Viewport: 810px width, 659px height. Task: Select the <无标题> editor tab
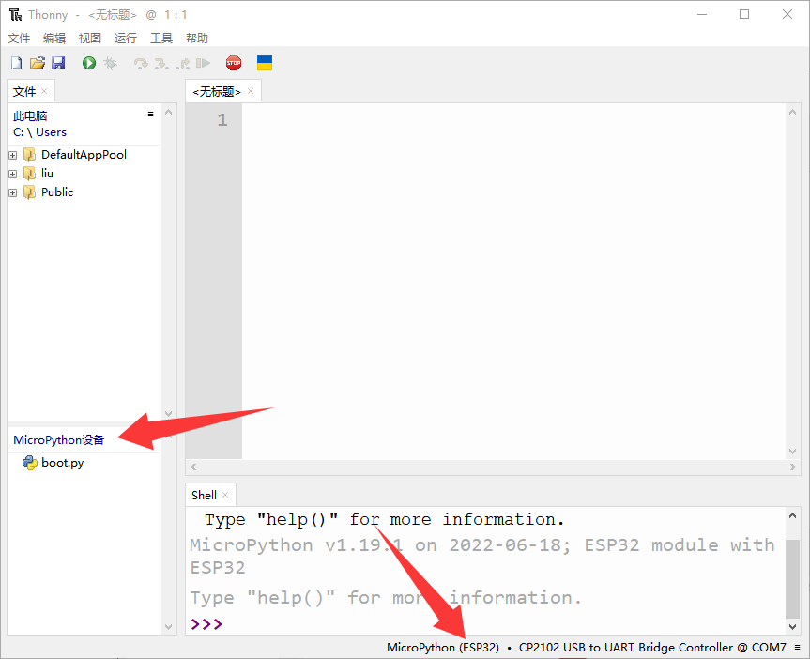(217, 91)
